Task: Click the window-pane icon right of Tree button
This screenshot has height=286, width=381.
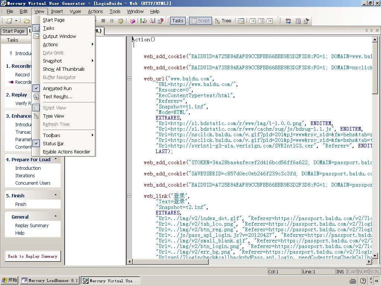Action: [241, 21]
